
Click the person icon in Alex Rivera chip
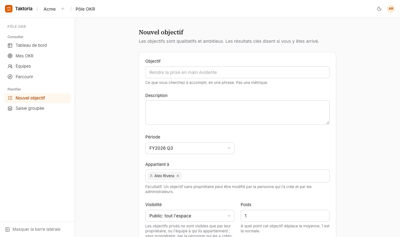[151, 176]
